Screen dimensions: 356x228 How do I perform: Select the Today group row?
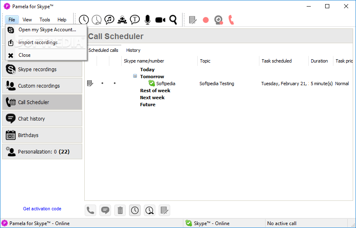pyautogui.click(x=147, y=70)
